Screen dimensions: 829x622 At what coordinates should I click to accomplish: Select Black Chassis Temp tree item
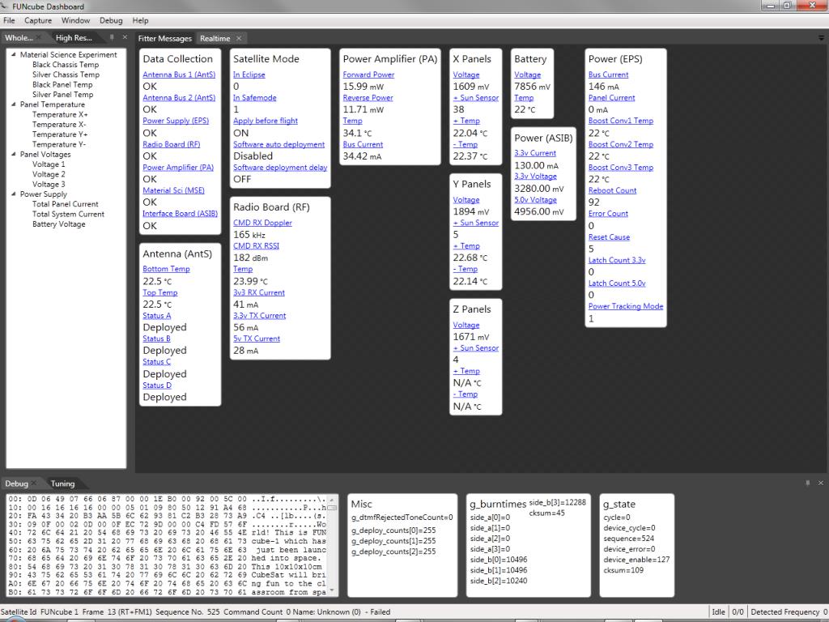pos(66,65)
